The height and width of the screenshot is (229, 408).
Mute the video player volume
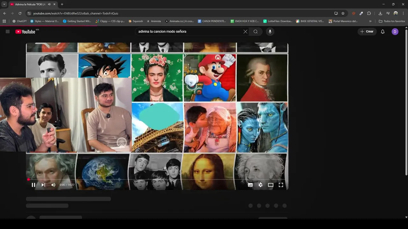coord(53,185)
